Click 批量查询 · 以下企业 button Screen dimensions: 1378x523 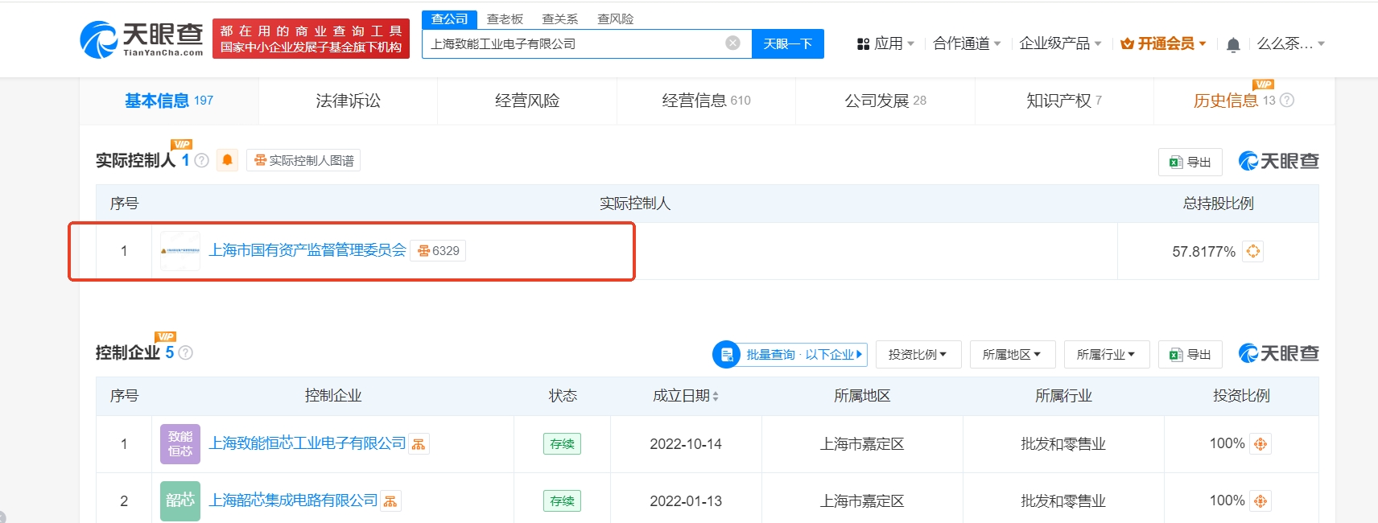(x=790, y=354)
